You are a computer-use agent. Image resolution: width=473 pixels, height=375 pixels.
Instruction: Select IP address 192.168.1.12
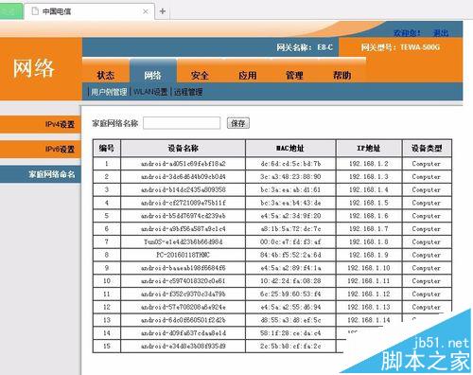369,294
